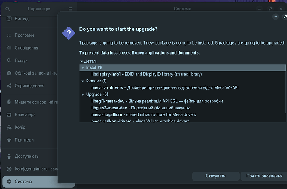Click the Сповіщення bell icon

(x=9, y=48)
